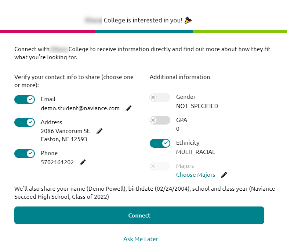287x248 pixels.
Task: Click the phone number 5702161202
Action: (x=57, y=162)
